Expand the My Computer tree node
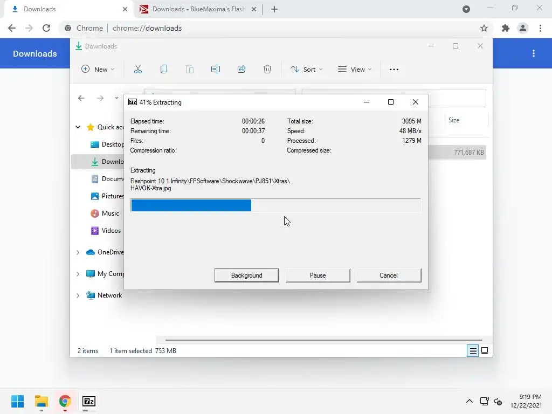This screenshot has width=552, height=414. pyautogui.click(x=78, y=274)
